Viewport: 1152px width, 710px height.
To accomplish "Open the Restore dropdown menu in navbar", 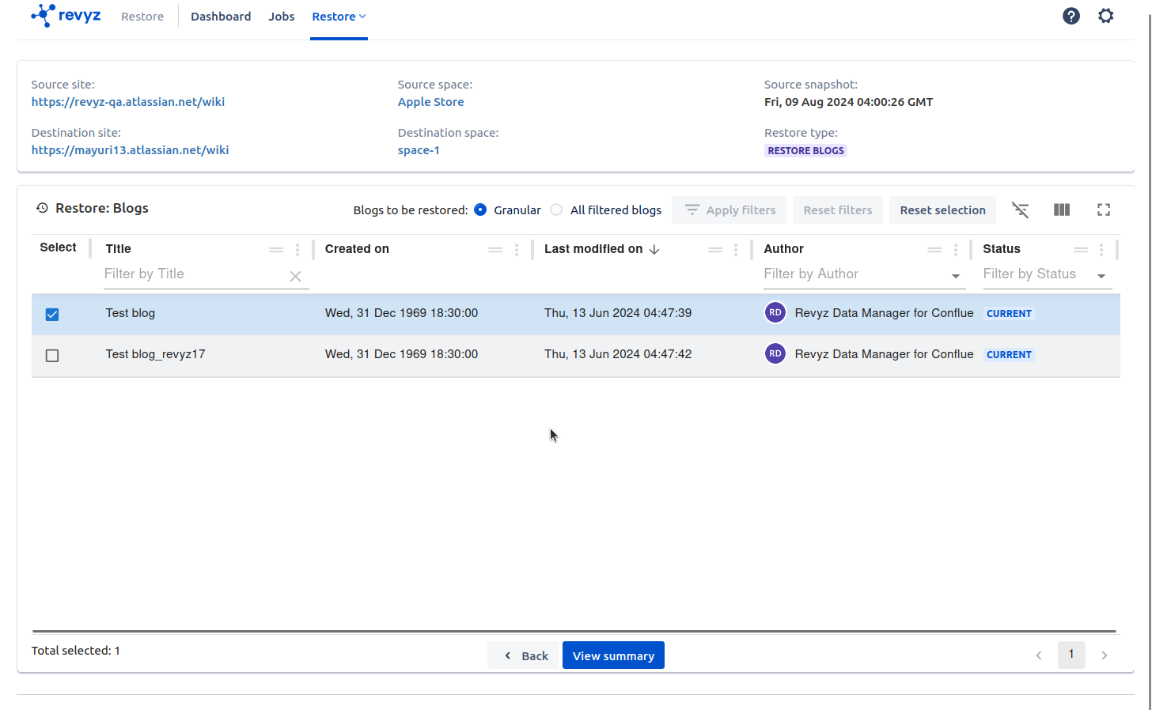I will coord(339,17).
